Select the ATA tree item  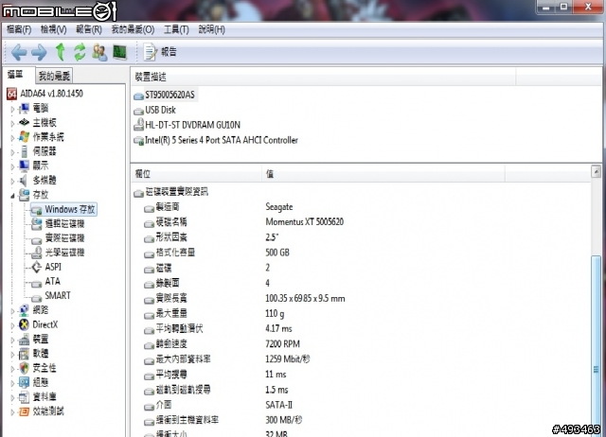[x=46, y=282]
